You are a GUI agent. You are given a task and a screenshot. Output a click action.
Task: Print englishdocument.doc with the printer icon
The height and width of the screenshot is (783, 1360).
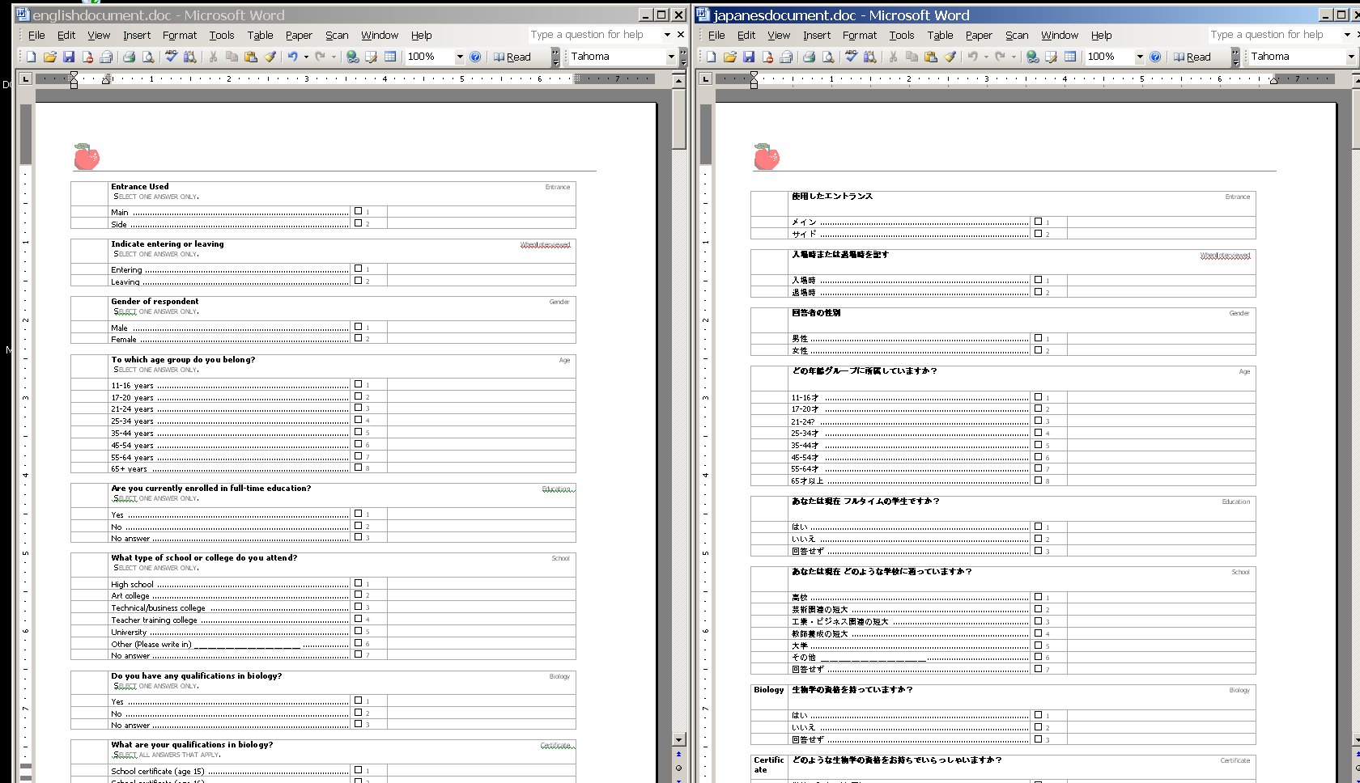129,57
